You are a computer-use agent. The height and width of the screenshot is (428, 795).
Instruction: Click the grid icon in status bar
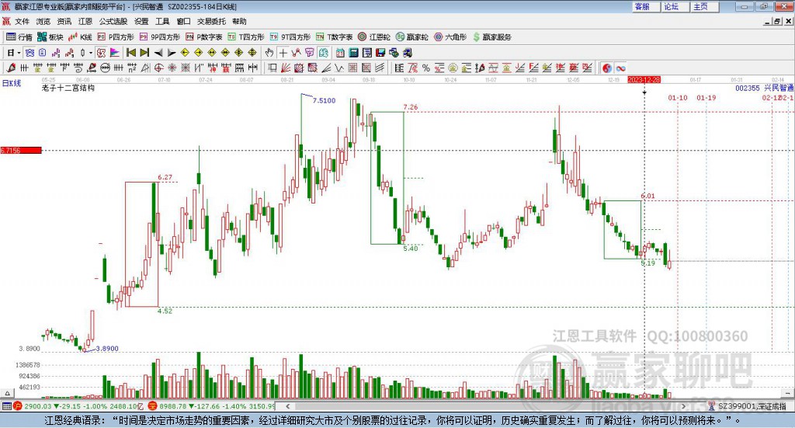(6, 406)
